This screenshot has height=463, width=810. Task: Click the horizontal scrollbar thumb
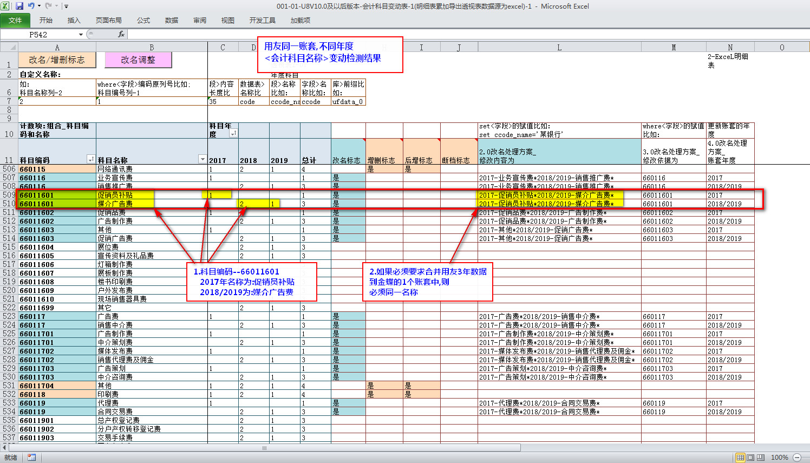point(264,448)
